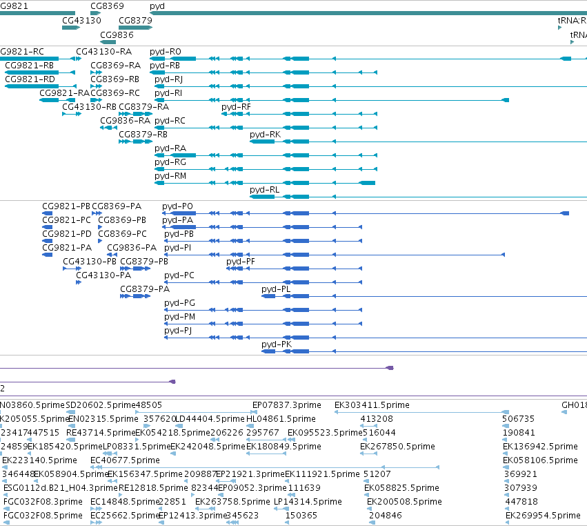Screen dimensions: 587x526
Task: Select EST HL04861.5prime
Action: coord(281,419)
